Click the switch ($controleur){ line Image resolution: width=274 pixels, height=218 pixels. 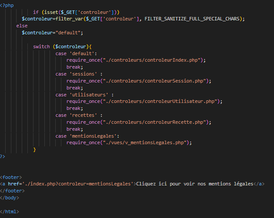[62, 46]
